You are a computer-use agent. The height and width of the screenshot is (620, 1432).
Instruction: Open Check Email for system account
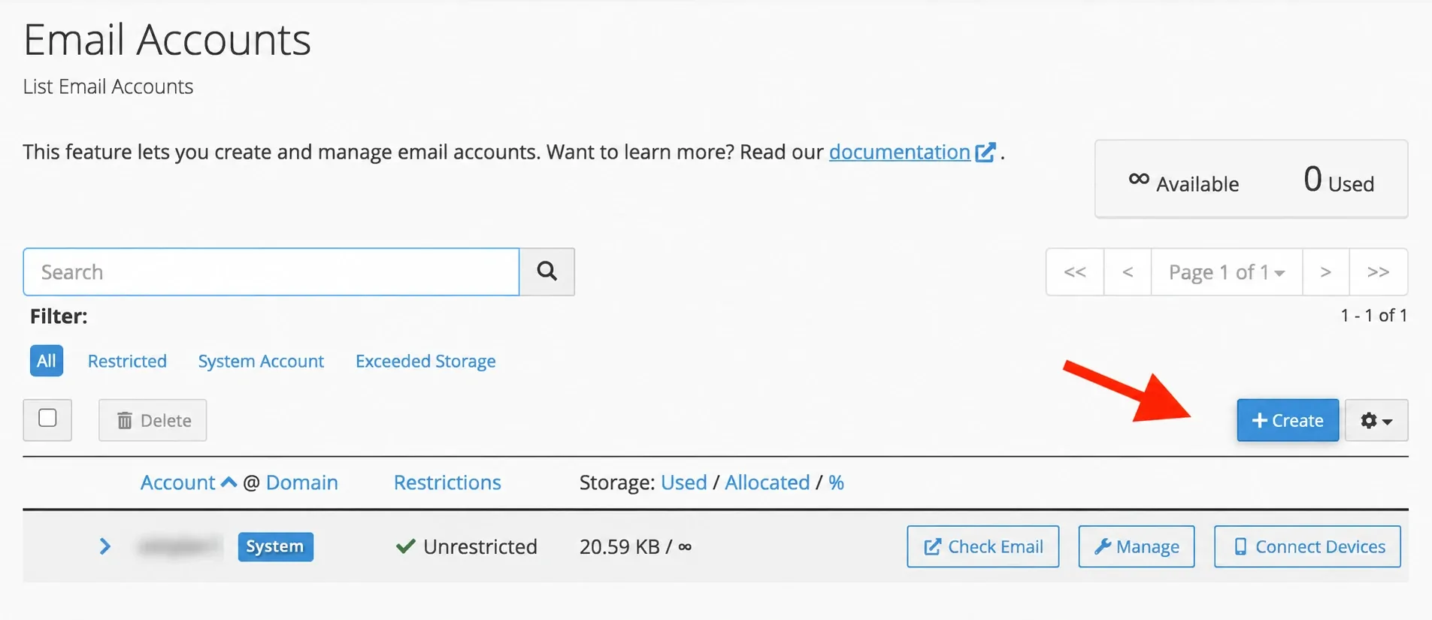[x=982, y=546]
